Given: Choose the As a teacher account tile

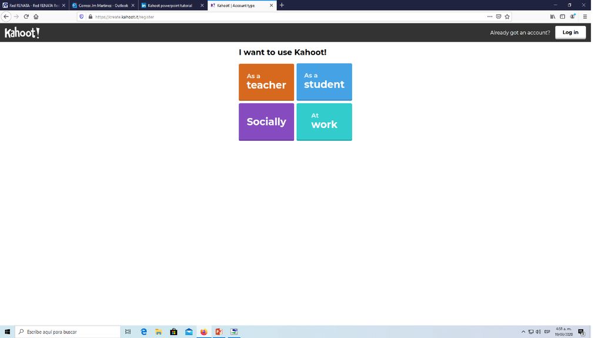Looking at the screenshot, I should tap(266, 82).
